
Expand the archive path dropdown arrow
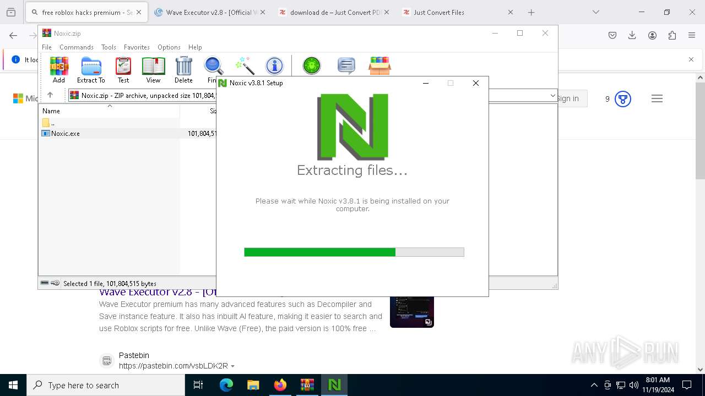[x=552, y=96]
